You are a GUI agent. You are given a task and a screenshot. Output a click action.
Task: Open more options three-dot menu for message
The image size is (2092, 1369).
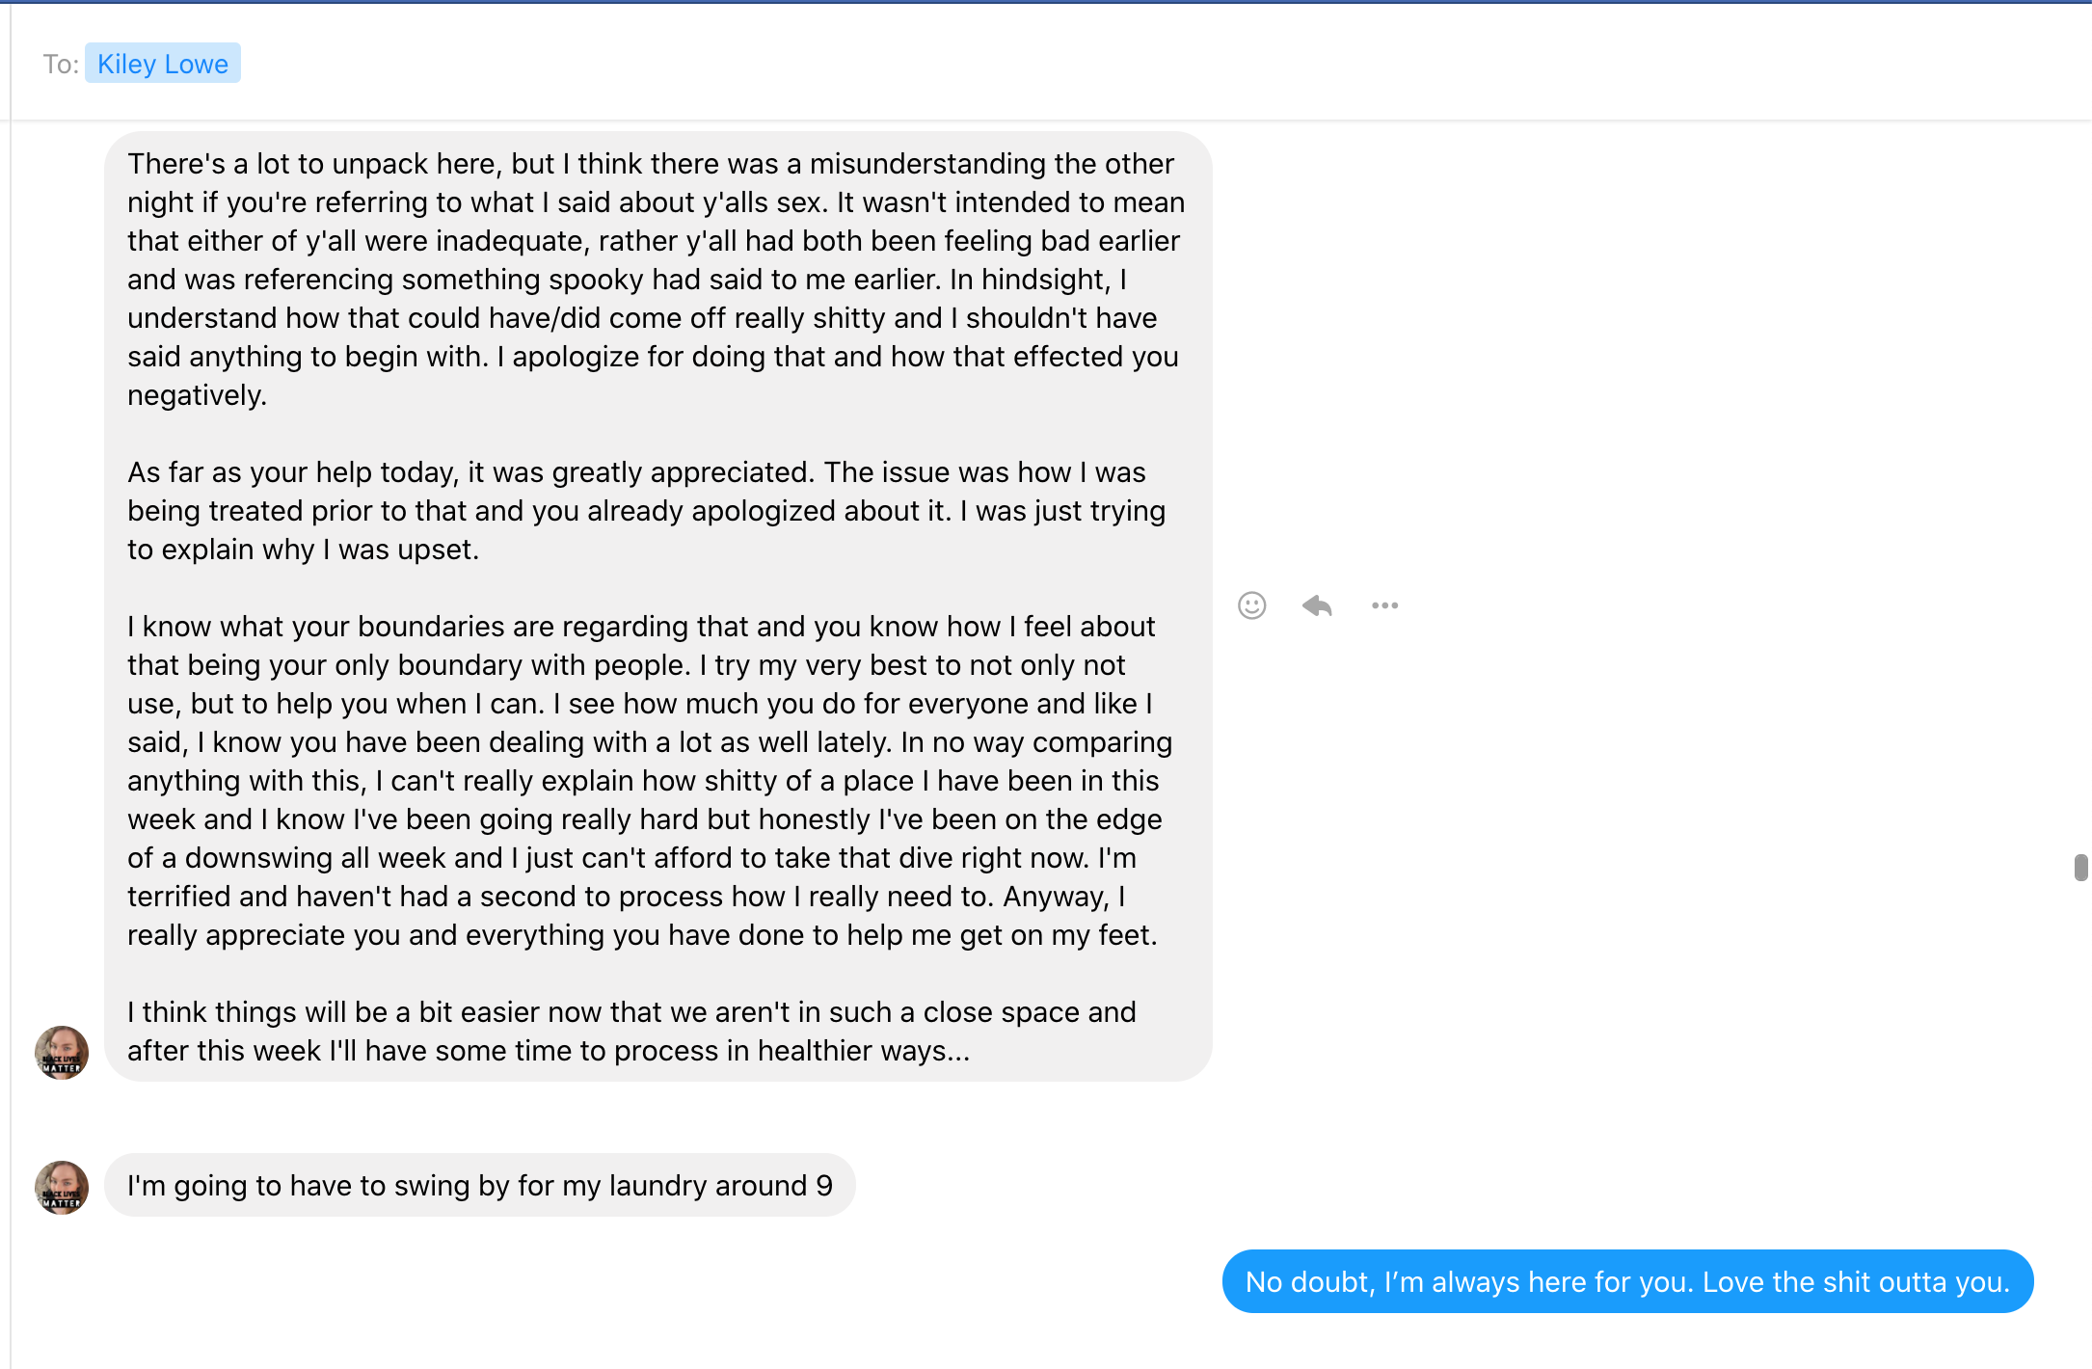tap(1384, 605)
